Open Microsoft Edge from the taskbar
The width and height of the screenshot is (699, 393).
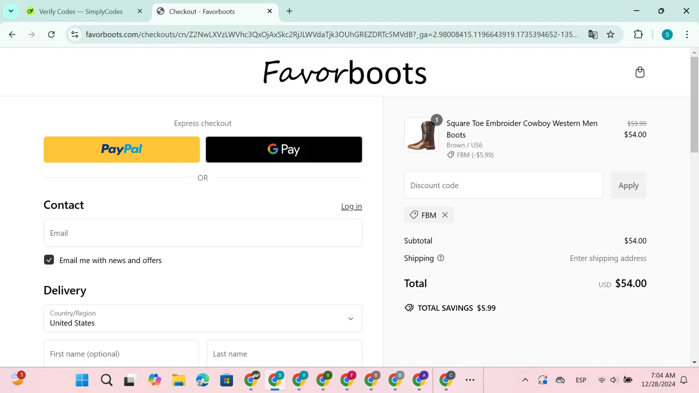[202, 380]
